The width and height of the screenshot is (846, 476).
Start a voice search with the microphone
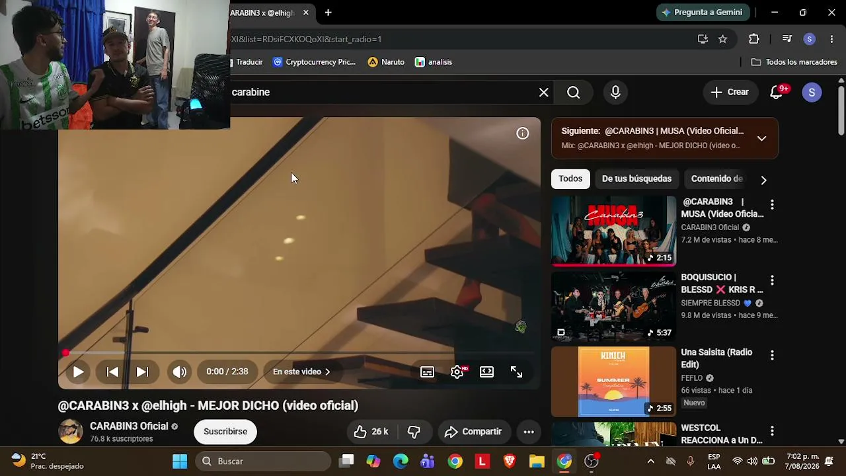click(615, 93)
